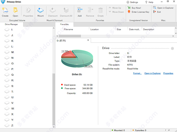Add a favorite using the Add icon

pos(80,10)
